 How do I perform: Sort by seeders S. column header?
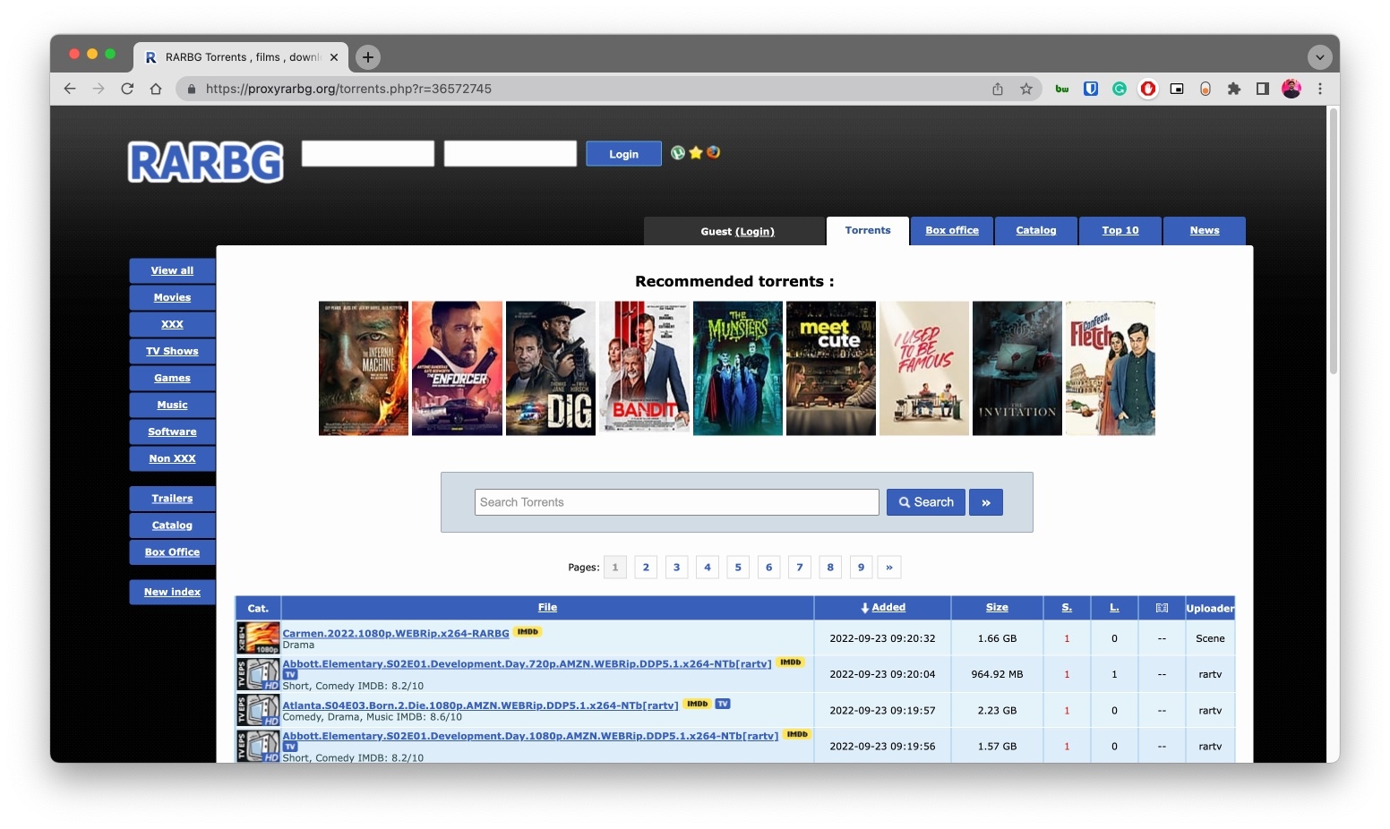tap(1067, 607)
